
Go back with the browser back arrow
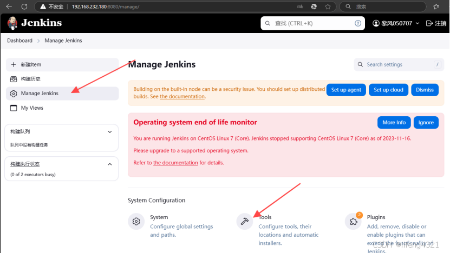(x=9, y=6)
